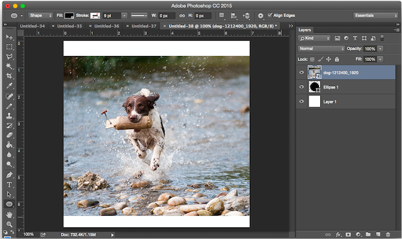402x239 pixels.
Task: Select the Paint Bucket tool
Action: click(x=9, y=145)
